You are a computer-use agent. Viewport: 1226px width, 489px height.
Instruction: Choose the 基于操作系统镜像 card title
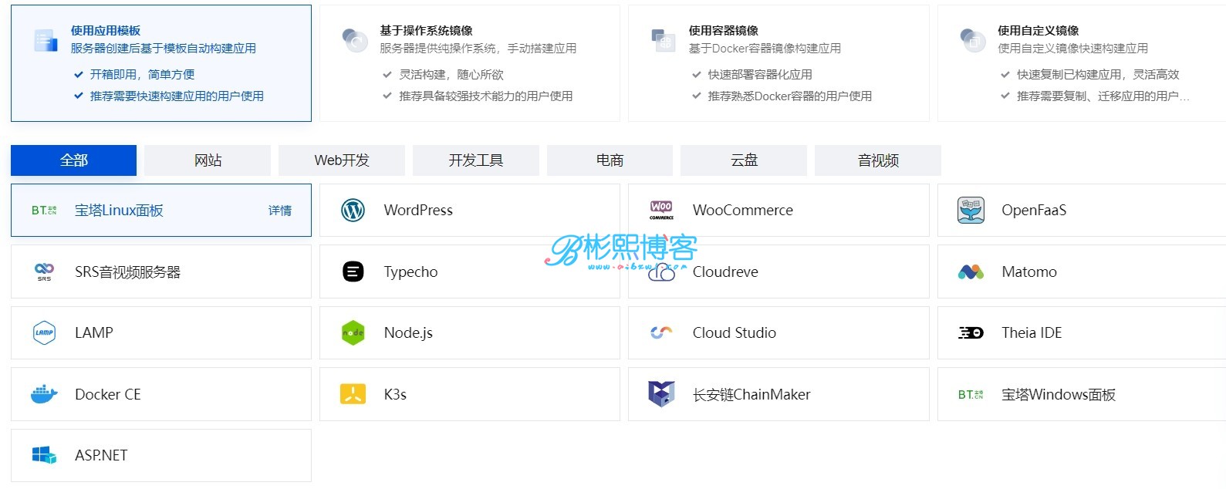[x=426, y=31]
